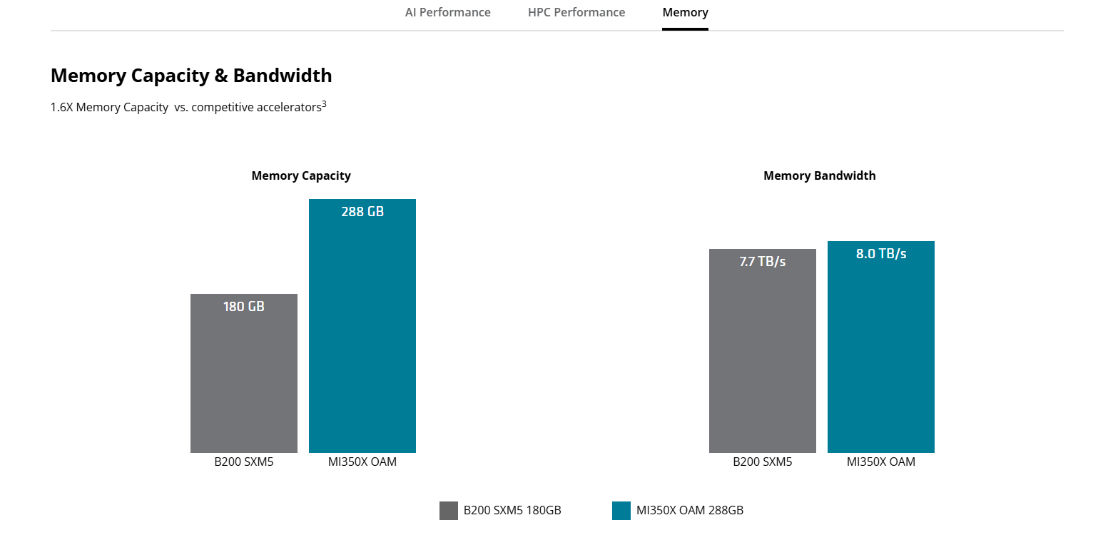Viewport: 1113px width, 535px height.
Task: Click the teal MI350X OAM 288GB legend swatch
Action: click(621, 511)
